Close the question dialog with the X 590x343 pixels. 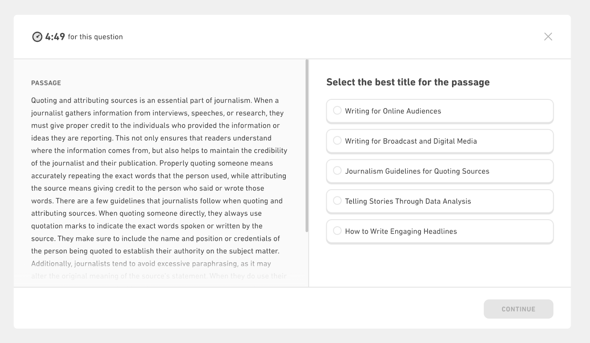(x=548, y=37)
